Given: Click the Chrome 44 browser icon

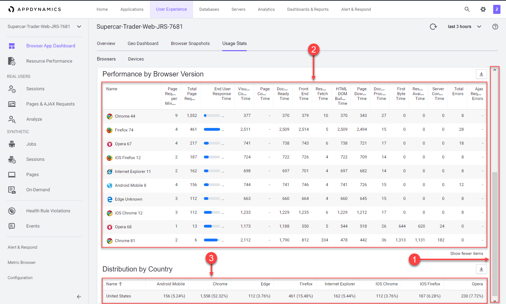Looking at the screenshot, I should 109,116.
